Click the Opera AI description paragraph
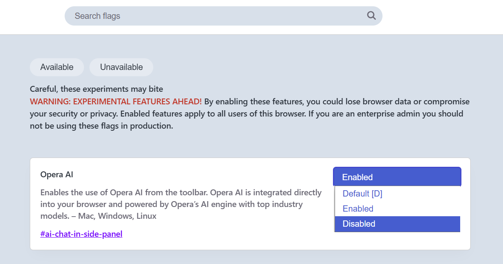Image resolution: width=503 pixels, height=264 pixels. point(181,204)
